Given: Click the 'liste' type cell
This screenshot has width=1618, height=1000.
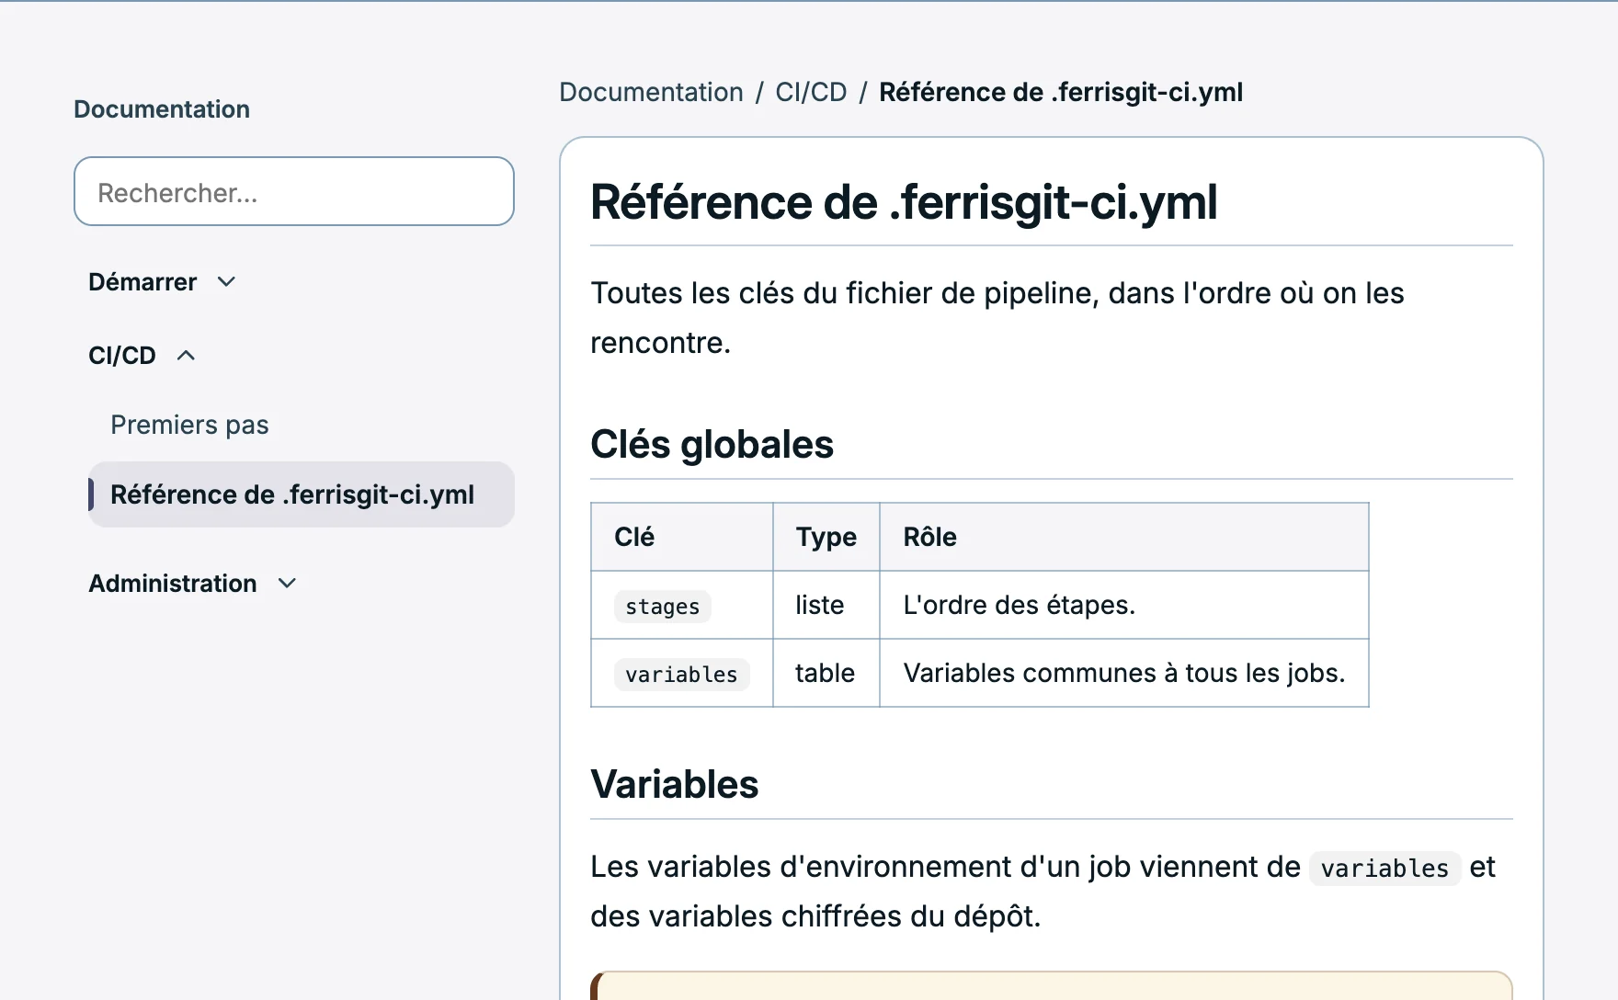Looking at the screenshot, I should [x=826, y=605].
